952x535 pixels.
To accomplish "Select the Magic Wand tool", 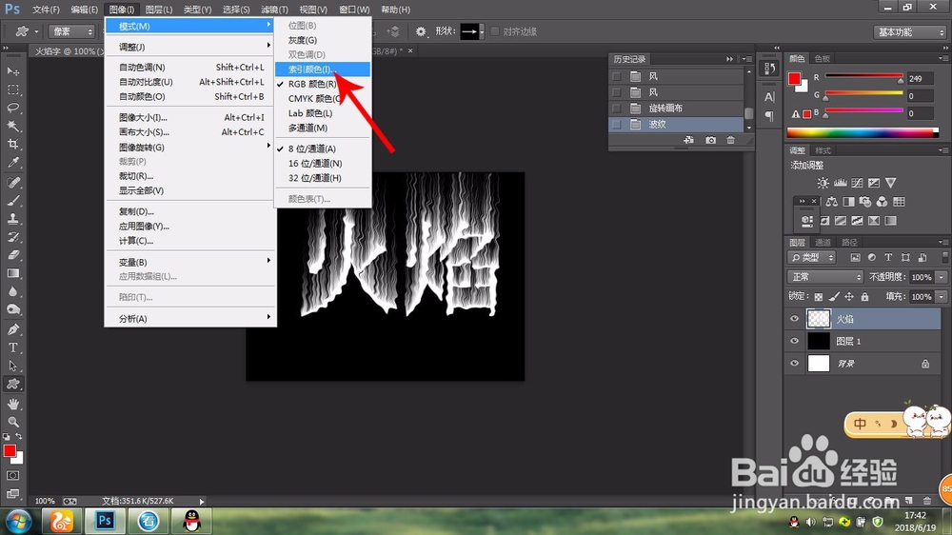I will 12,127.
